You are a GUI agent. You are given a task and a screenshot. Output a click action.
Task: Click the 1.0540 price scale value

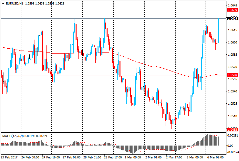[x=233, y=91]
